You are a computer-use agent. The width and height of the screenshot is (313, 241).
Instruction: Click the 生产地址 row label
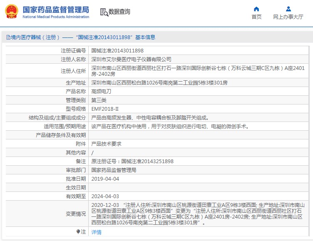click(x=76, y=83)
